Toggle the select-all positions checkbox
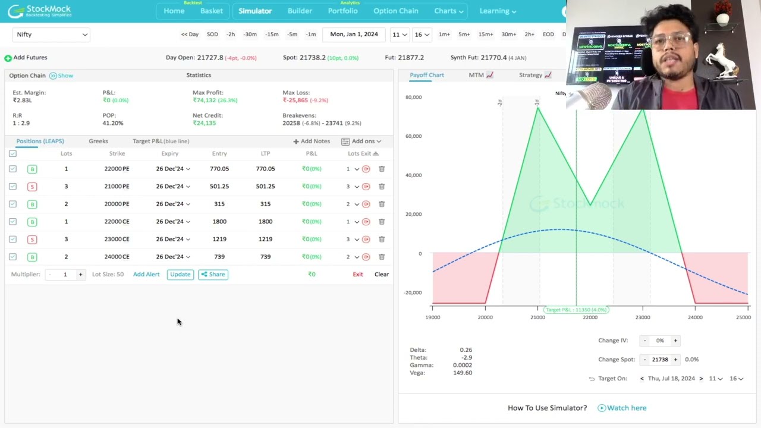The height and width of the screenshot is (428, 761). (12, 153)
